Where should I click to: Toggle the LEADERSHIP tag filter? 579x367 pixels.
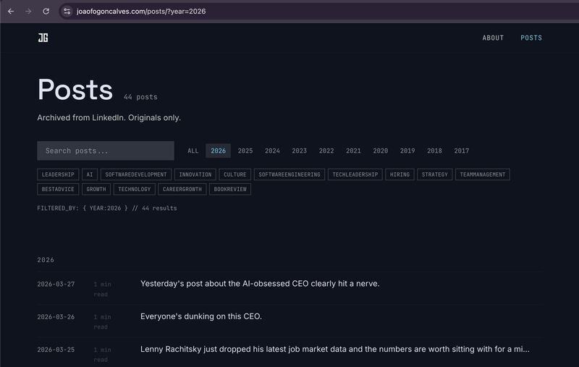point(58,174)
